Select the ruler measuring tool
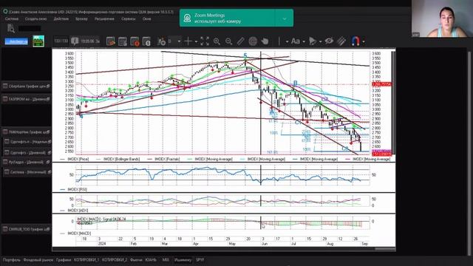 coord(241,41)
